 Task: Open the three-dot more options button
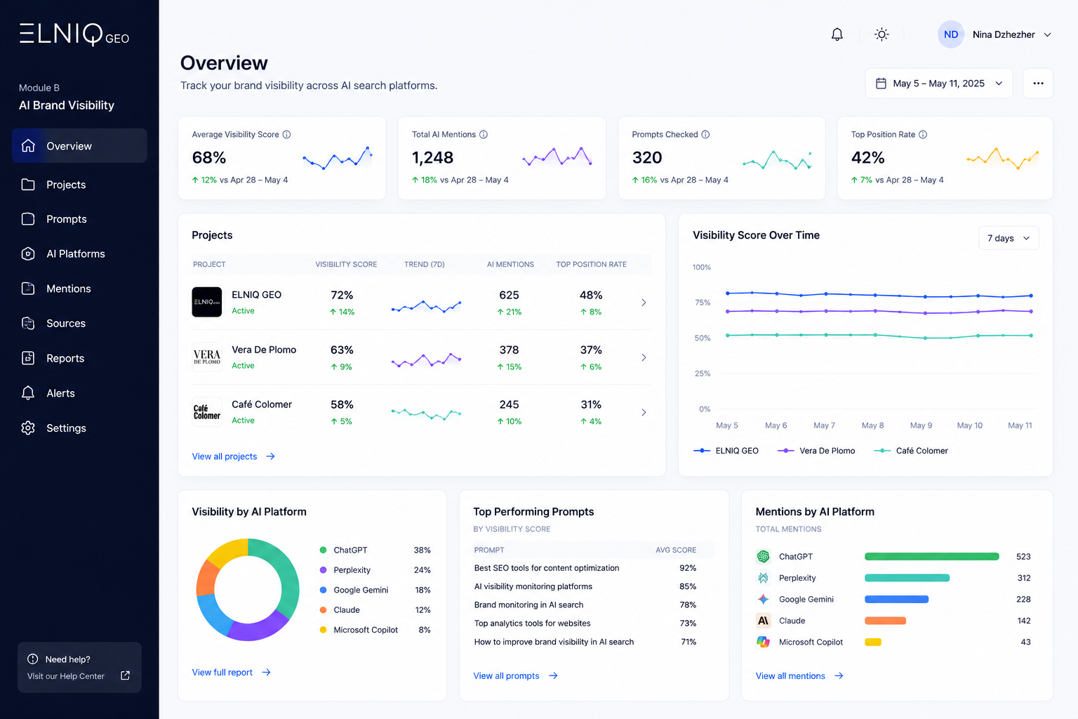[1038, 84]
